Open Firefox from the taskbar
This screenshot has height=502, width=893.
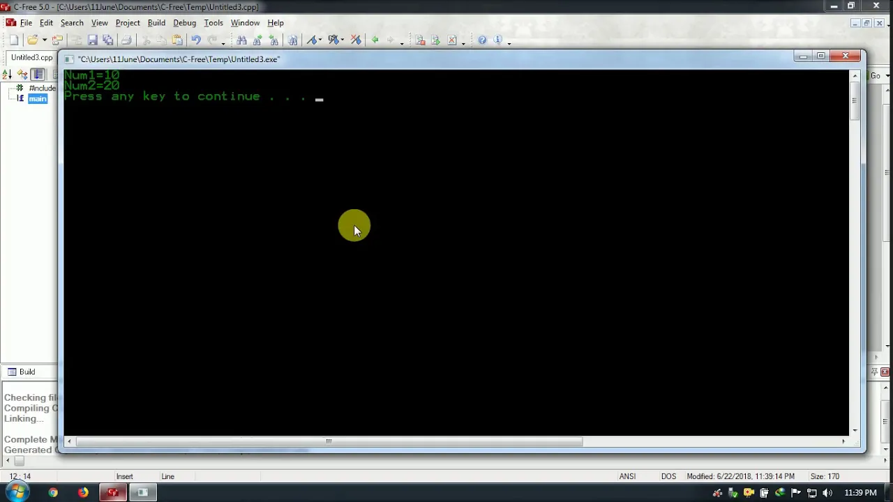[83, 493]
